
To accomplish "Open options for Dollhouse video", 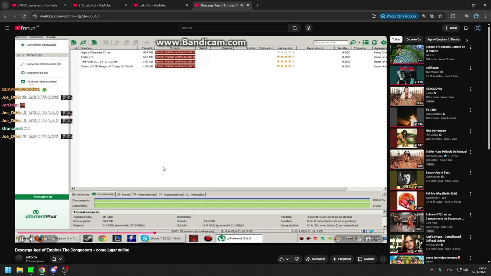I will tap(470, 68).
